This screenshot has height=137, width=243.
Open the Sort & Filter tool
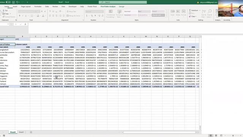click(x=204, y=14)
